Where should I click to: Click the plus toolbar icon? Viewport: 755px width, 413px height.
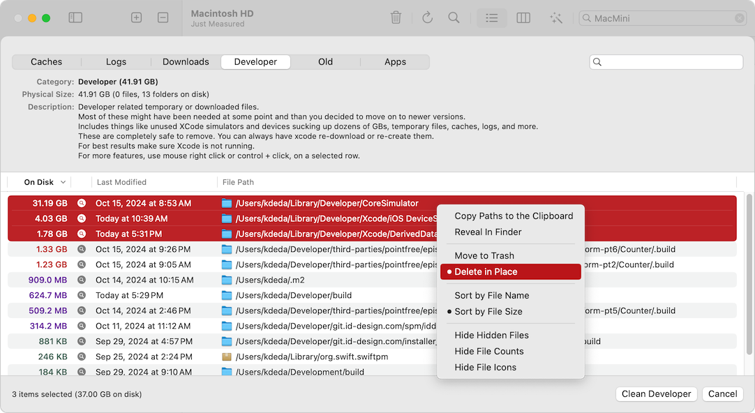click(x=137, y=18)
